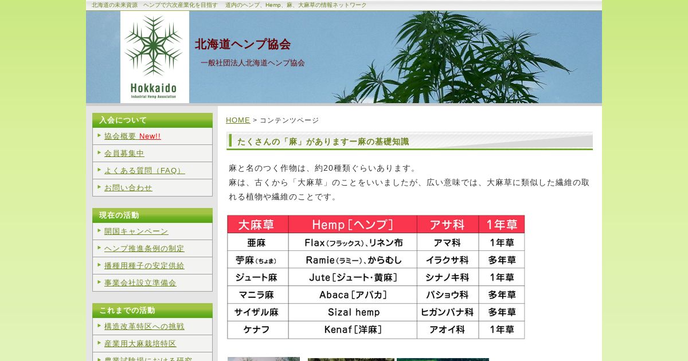Screen dimensions: 688x361
Task: Open よくある質問（FAQ） link
Action: point(144,171)
